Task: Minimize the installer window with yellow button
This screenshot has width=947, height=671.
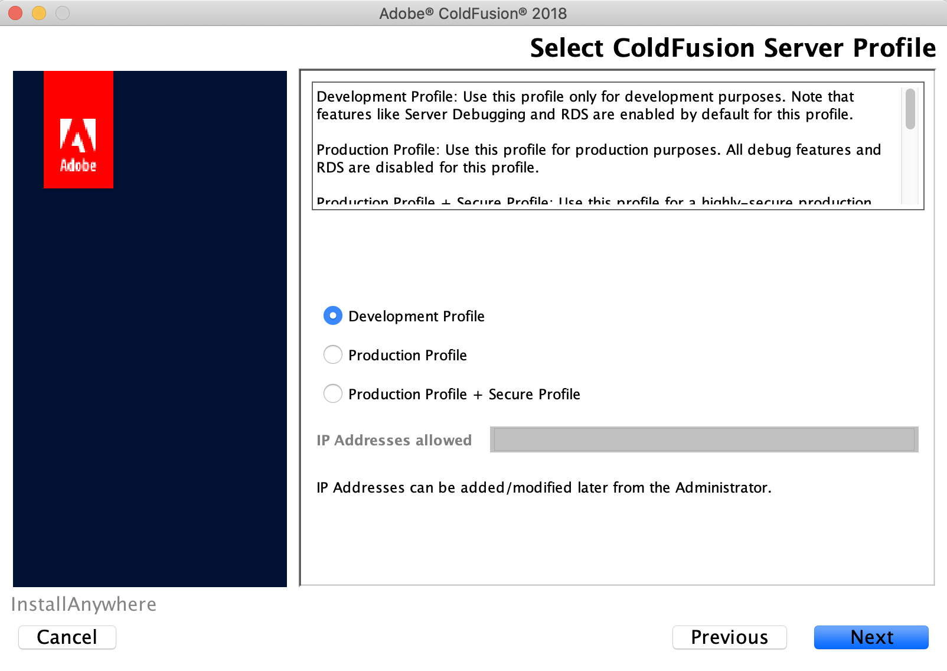Action: coord(39,13)
